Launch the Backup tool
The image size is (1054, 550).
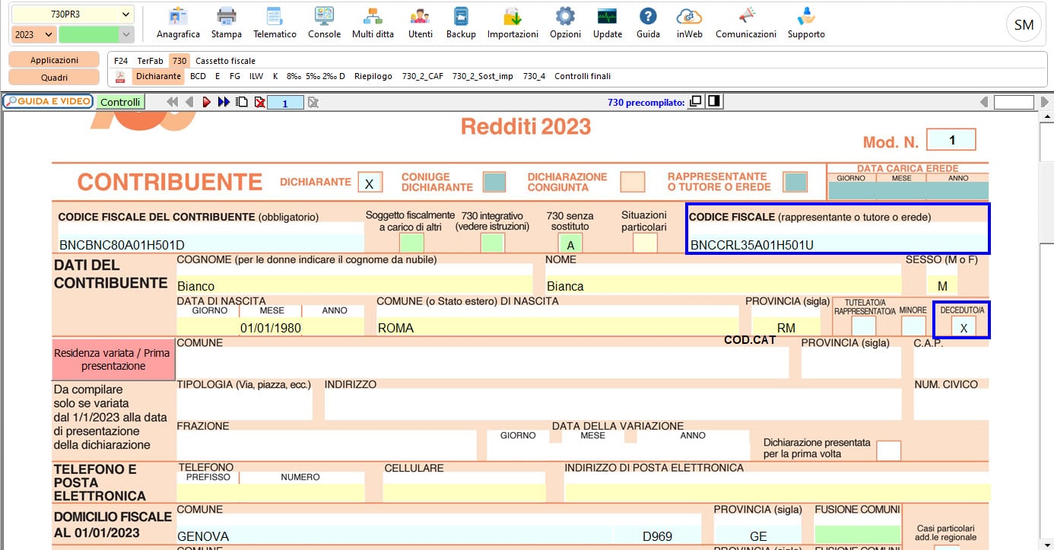(x=461, y=23)
